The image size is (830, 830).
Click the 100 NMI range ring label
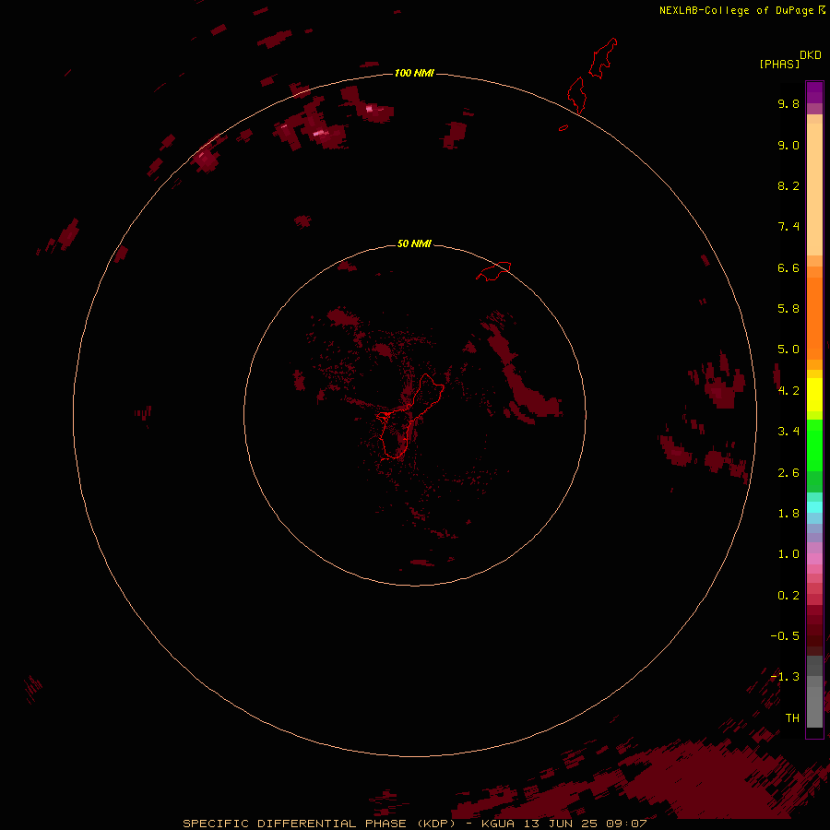coord(414,73)
